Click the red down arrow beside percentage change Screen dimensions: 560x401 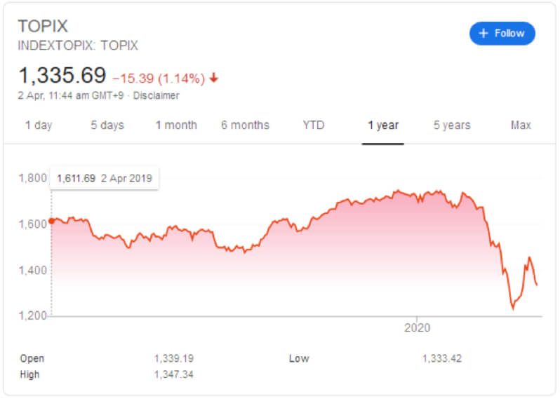pos(214,77)
